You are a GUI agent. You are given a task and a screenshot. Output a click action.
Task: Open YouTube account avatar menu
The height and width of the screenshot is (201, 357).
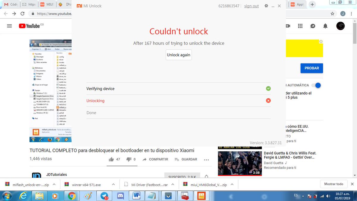(340, 26)
